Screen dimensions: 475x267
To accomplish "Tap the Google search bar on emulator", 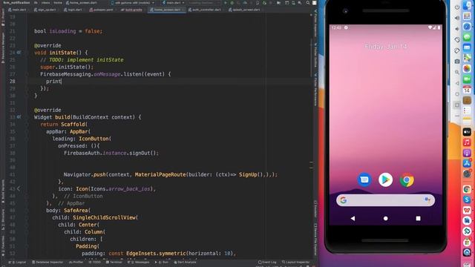I will pos(385,200).
